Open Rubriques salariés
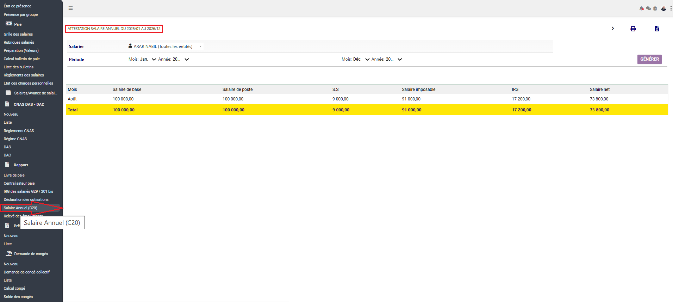 (19, 42)
